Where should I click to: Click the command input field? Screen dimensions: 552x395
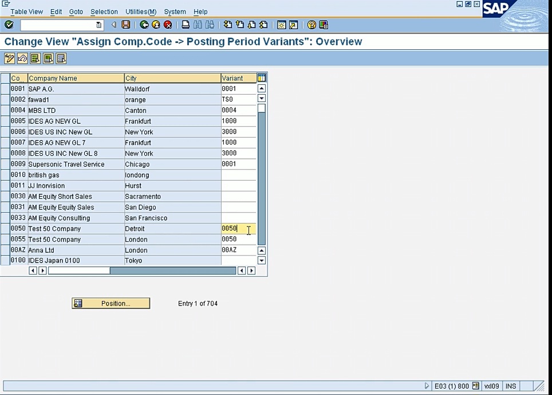pos(58,25)
